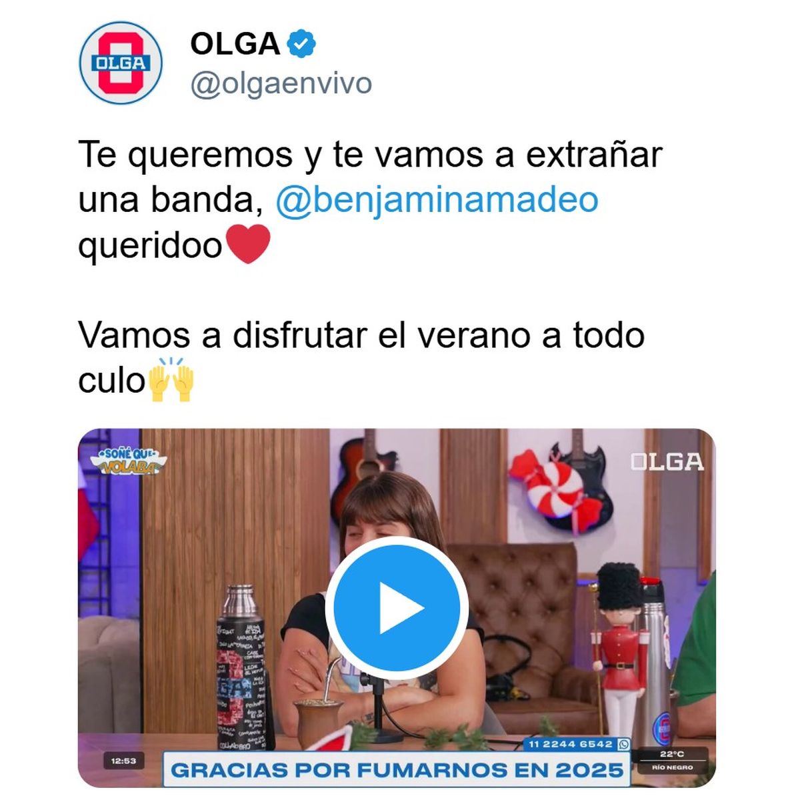Click the 12:53 clock badge in the video
This screenshot has height=800, width=800.
[x=123, y=761]
